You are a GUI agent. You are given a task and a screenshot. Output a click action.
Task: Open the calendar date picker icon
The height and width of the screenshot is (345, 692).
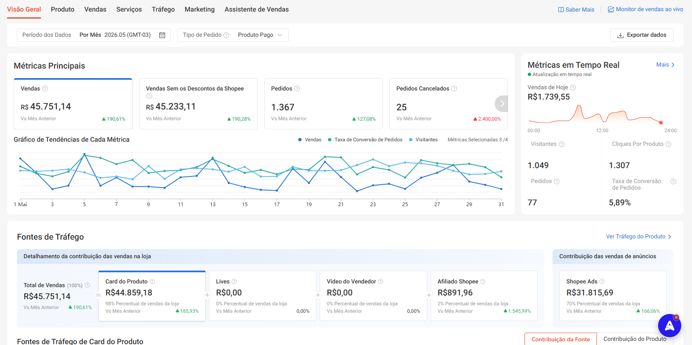click(162, 35)
